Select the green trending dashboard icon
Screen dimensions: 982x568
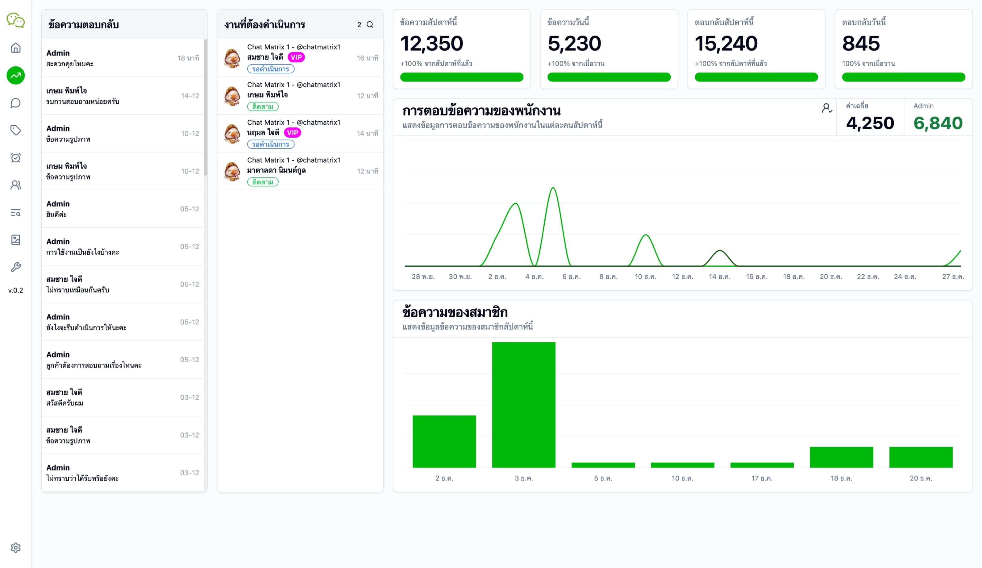click(16, 75)
